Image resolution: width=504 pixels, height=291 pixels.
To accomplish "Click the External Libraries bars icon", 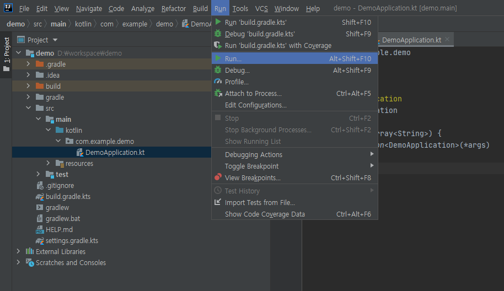I will (30, 251).
